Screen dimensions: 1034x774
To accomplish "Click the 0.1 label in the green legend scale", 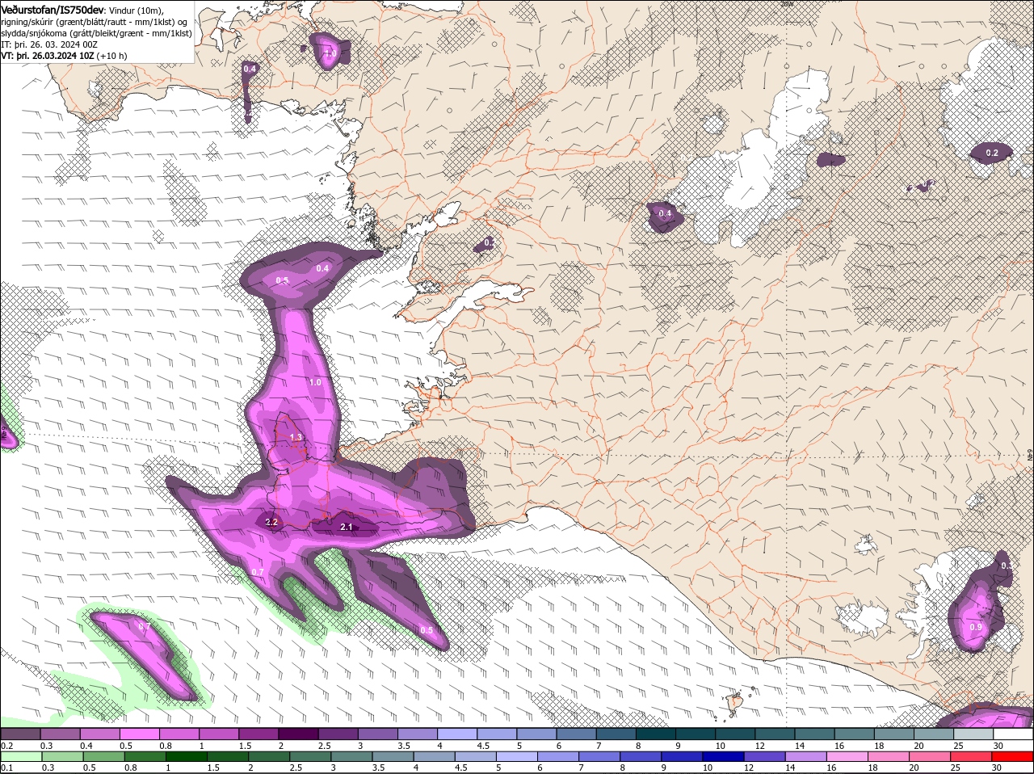I will [7, 768].
